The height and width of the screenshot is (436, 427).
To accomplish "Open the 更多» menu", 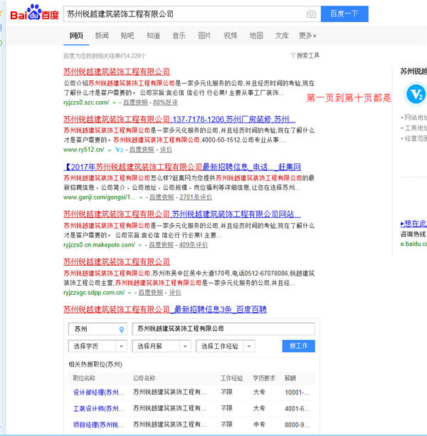I will pyautogui.click(x=307, y=36).
